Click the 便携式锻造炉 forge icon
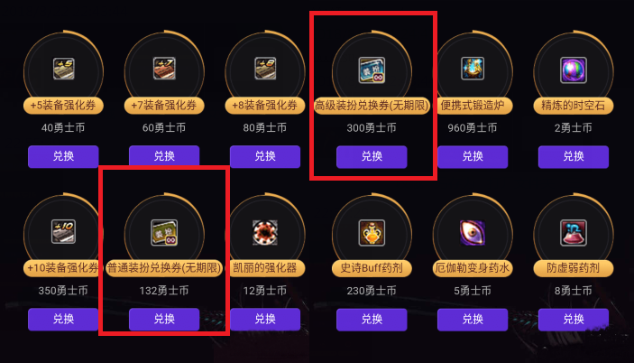 473,69
